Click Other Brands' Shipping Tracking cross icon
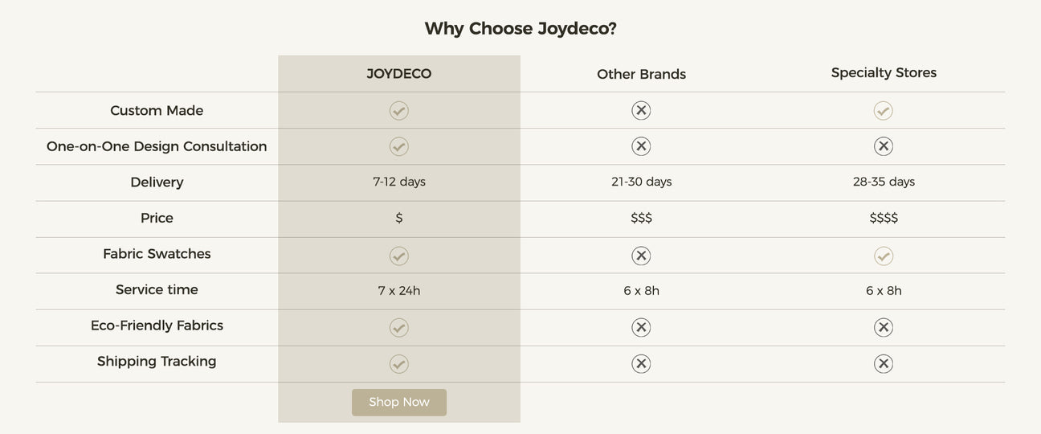1041x434 pixels. (x=641, y=364)
